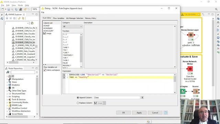Minimize the KNIME Explorer panel
The height and width of the screenshot is (124, 220).
click(33, 14)
